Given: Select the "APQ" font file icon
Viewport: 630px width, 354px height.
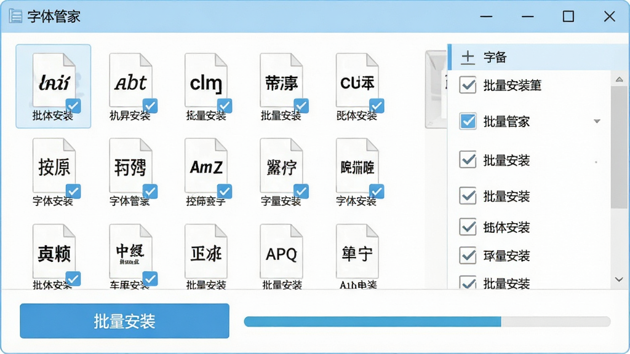Looking at the screenshot, I should point(281,251).
